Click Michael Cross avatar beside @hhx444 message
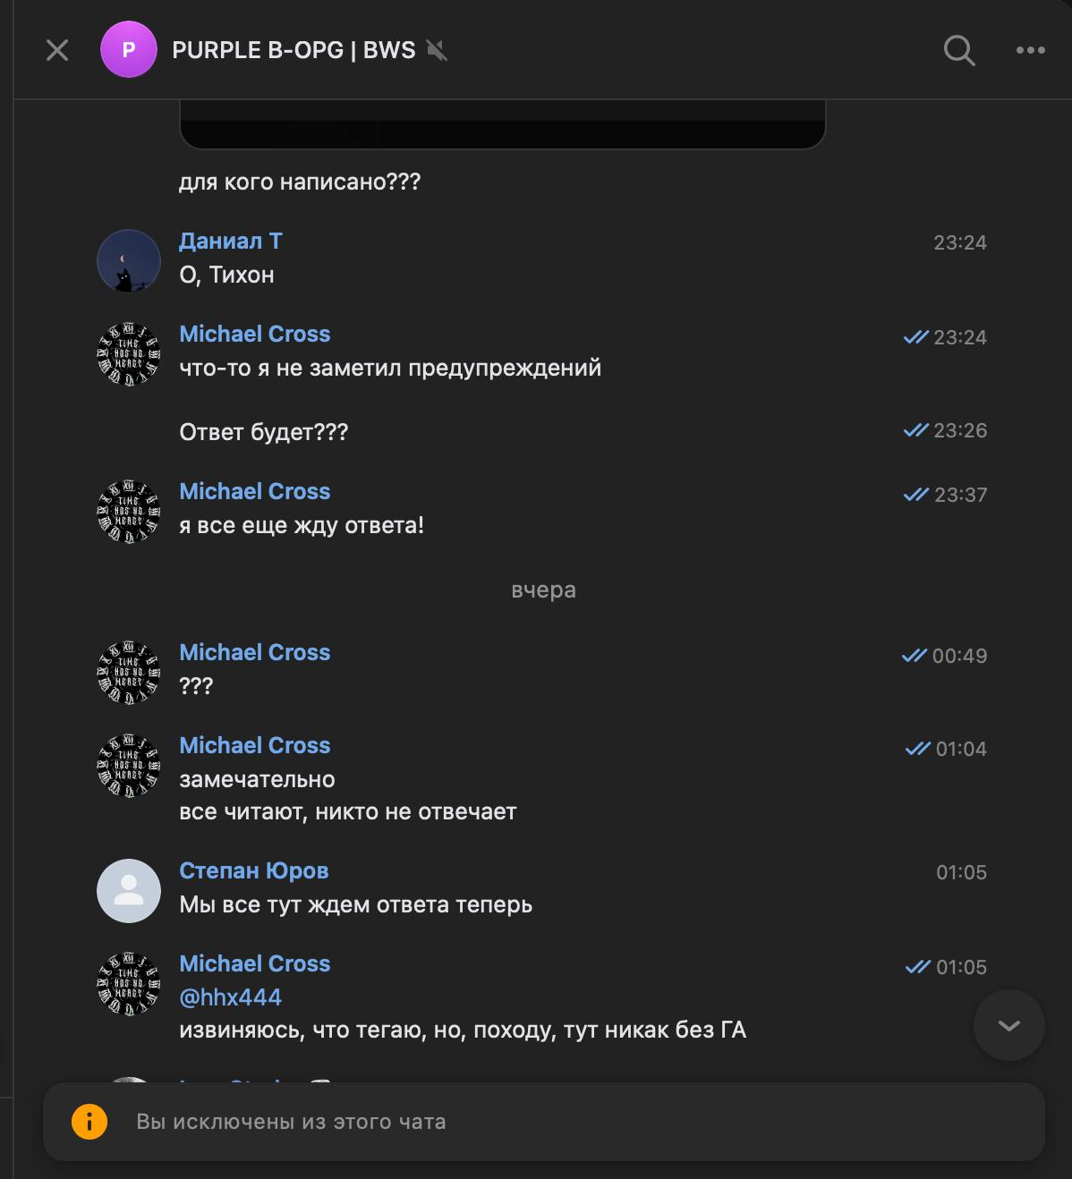 (x=129, y=984)
